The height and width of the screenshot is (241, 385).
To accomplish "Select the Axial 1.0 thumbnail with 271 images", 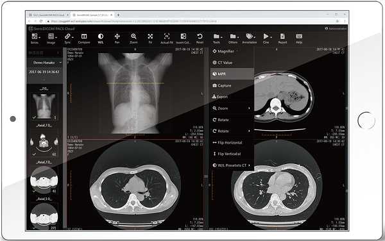I will point(44,217).
